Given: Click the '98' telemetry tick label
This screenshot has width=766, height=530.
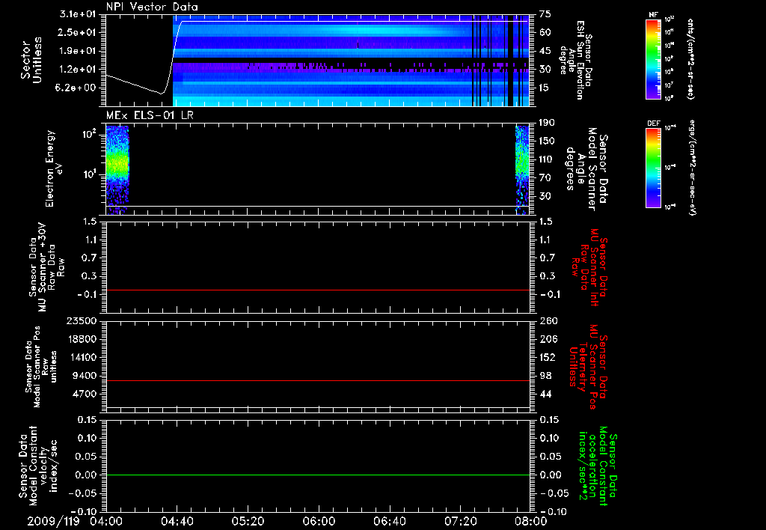Looking at the screenshot, I should 545,376.
